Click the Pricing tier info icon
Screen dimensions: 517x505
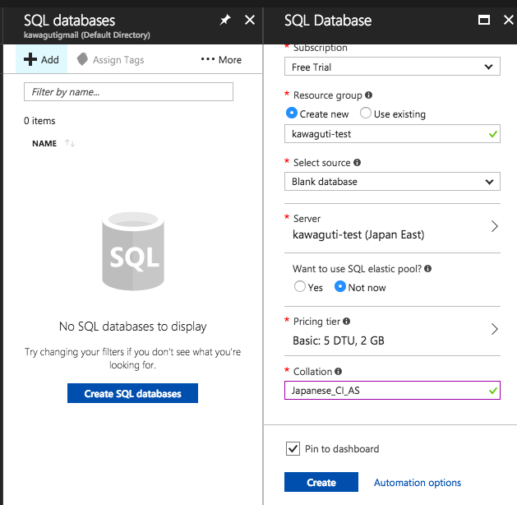pos(346,322)
